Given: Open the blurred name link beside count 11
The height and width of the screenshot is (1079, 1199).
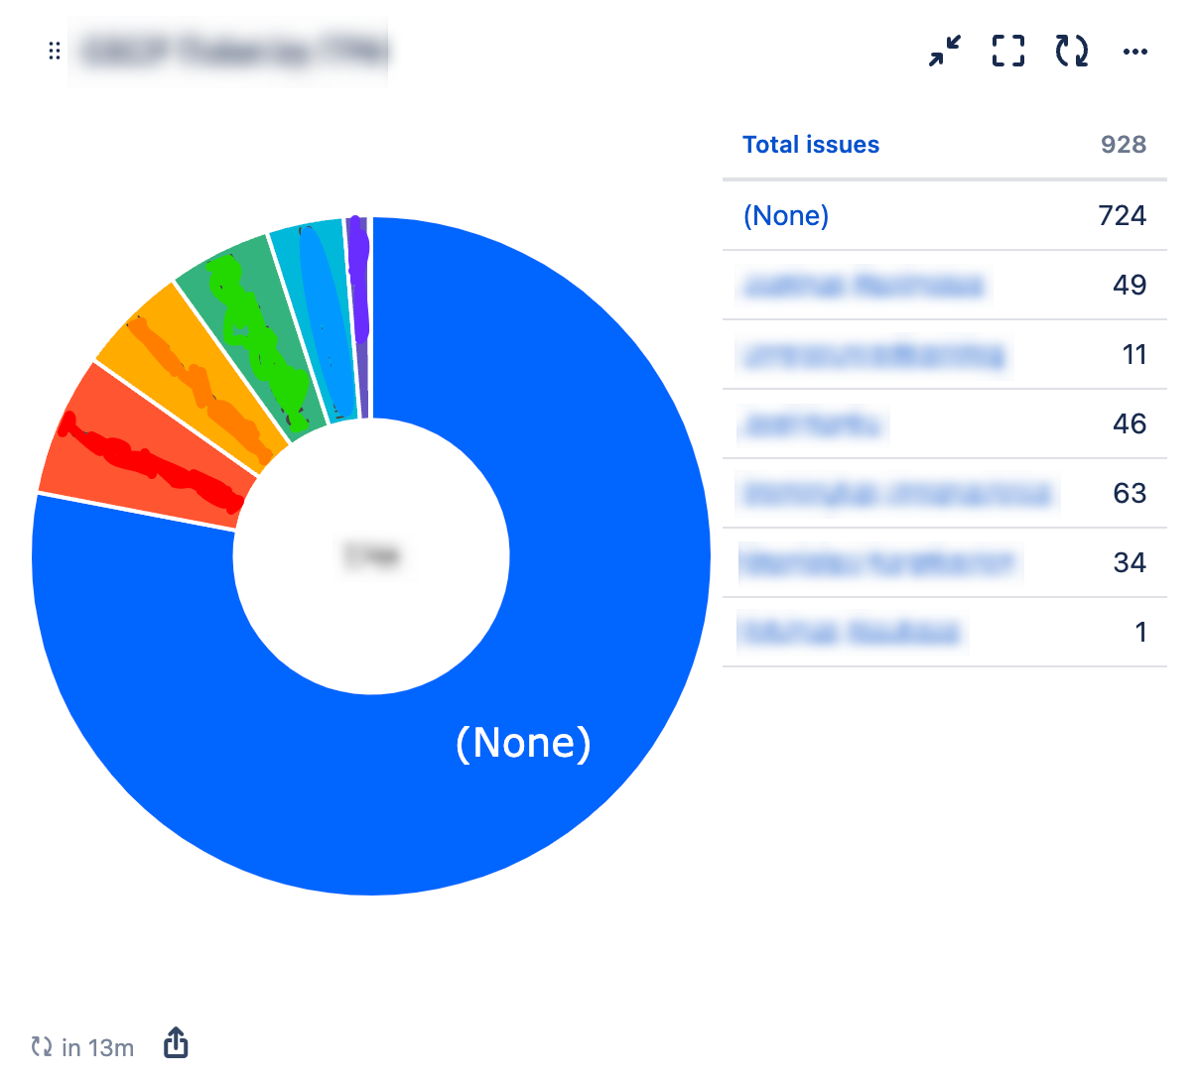Looking at the screenshot, I should pyautogui.click(x=873, y=355).
